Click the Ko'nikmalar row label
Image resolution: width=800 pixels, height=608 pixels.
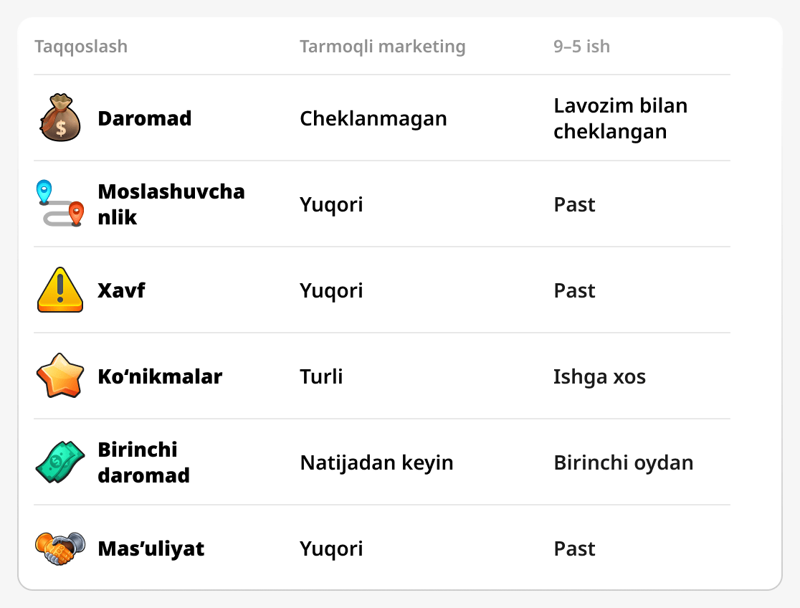(x=160, y=376)
